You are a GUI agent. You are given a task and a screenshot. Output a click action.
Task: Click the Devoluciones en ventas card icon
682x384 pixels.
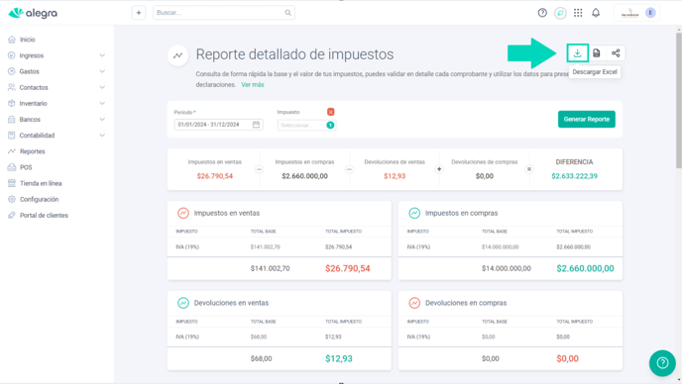click(x=183, y=303)
